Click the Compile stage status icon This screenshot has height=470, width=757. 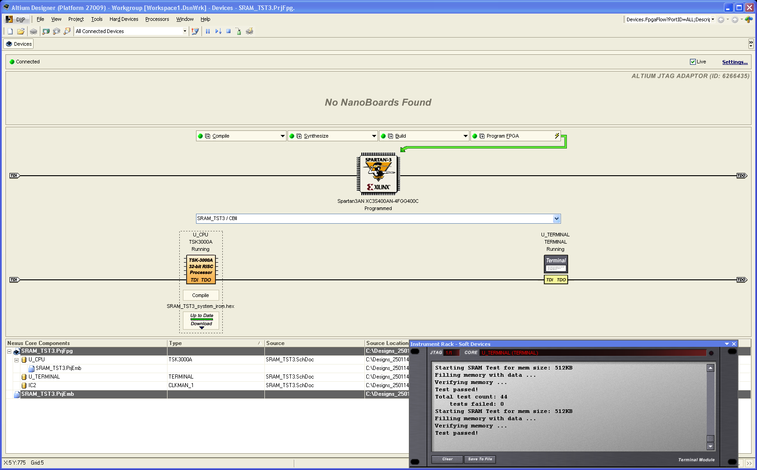tap(200, 136)
